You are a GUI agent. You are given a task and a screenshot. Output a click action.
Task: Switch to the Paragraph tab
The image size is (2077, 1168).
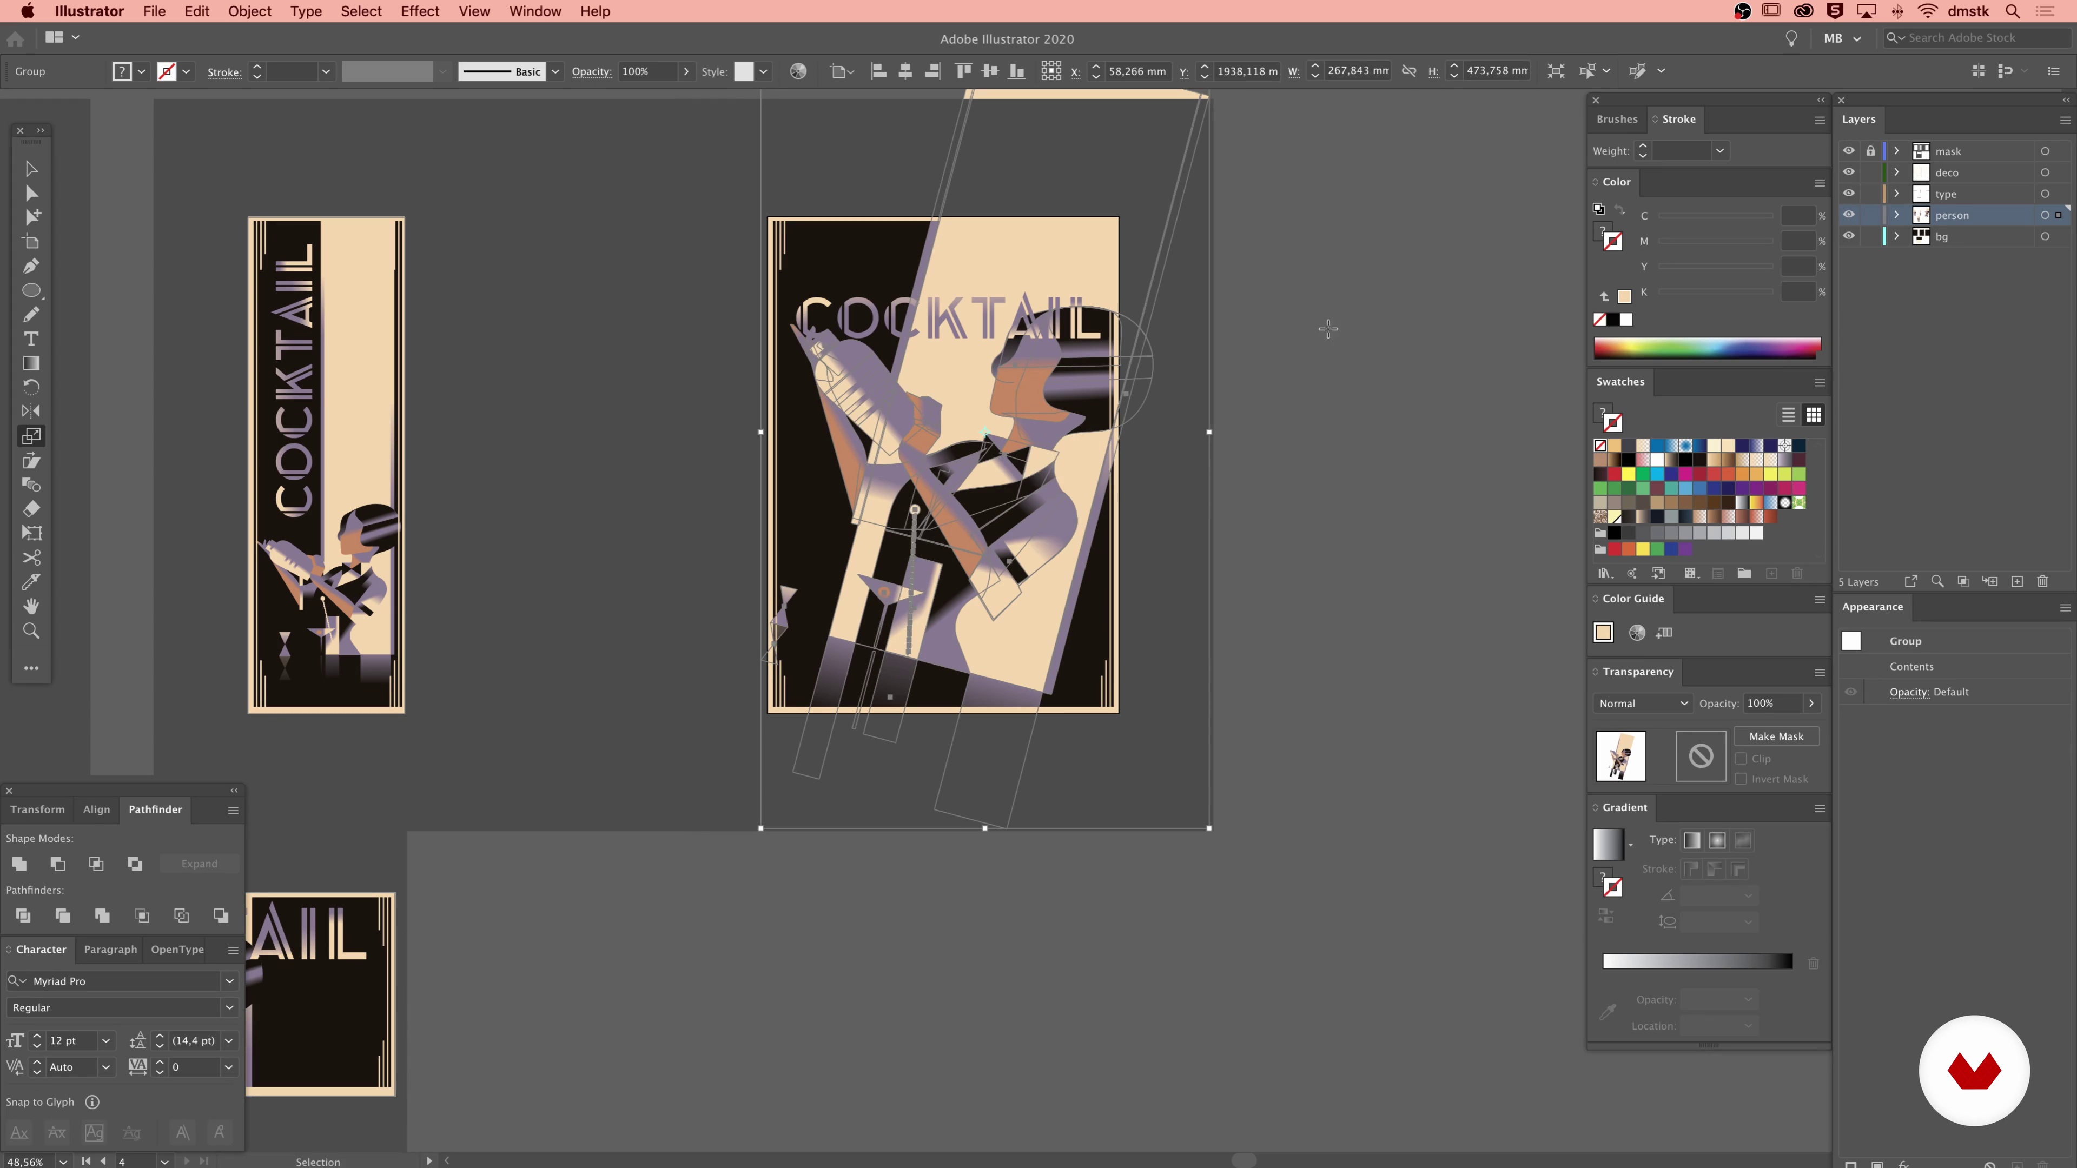(110, 950)
